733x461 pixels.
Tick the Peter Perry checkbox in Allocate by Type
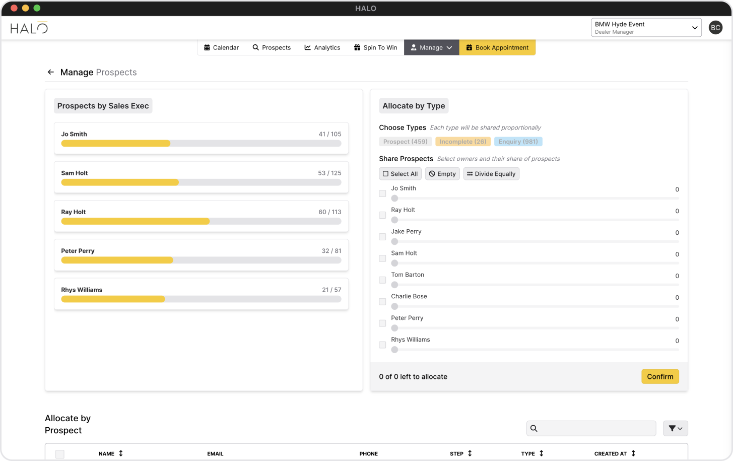tap(382, 323)
